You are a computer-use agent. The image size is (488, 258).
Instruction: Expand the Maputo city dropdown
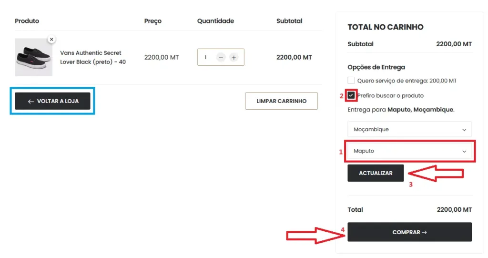click(x=409, y=151)
